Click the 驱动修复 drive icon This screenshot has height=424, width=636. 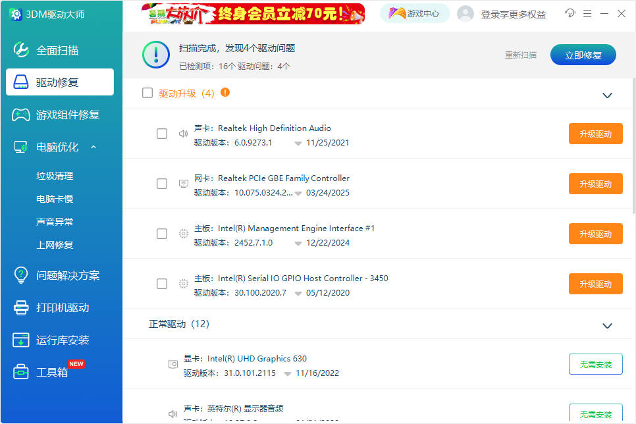click(x=20, y=82)
